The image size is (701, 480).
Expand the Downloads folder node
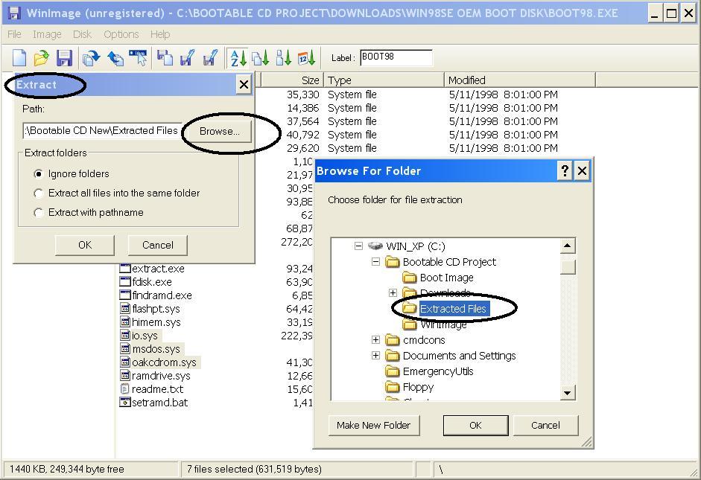[x=392, y=292]
